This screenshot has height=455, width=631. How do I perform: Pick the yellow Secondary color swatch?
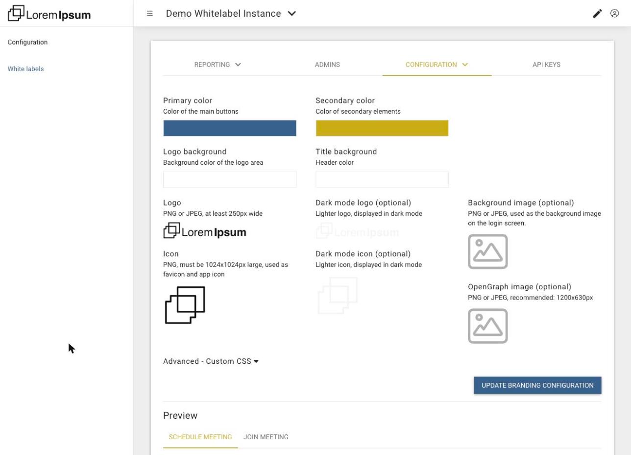pos(382,128)
